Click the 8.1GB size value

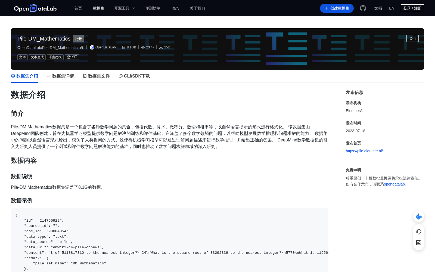coord(132,47)
